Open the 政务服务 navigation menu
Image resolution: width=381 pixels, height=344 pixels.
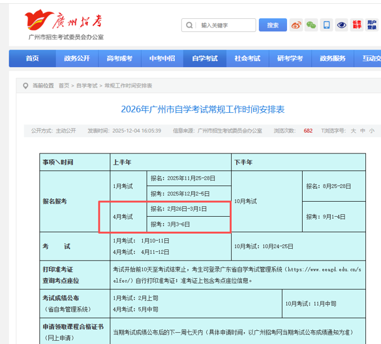[333, 58]
